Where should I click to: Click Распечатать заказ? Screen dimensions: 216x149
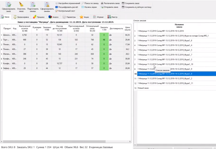pyautogui.click(x=110, y=3)
